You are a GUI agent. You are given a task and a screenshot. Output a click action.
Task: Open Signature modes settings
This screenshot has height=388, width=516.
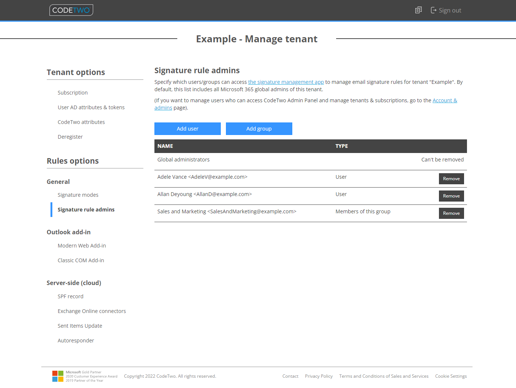[78, 195]
